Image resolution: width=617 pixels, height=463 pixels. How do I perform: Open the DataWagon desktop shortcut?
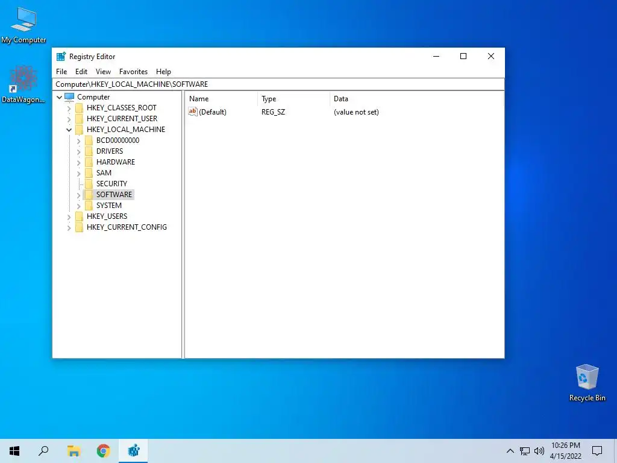23,84
